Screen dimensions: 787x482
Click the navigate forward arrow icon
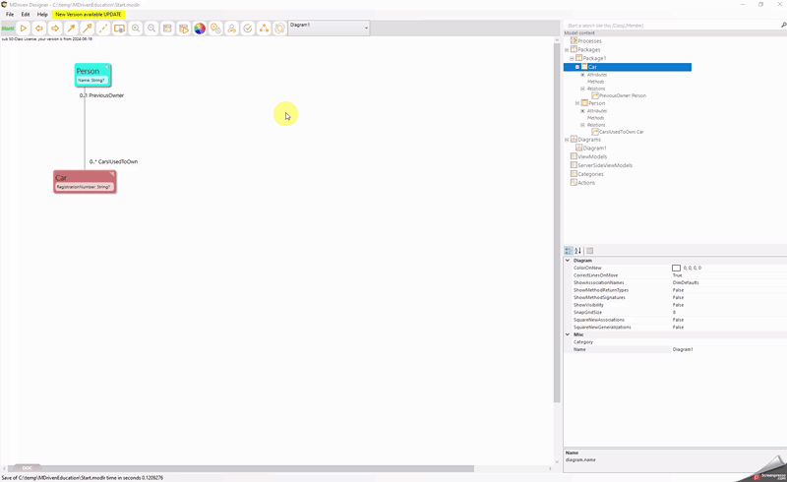[55, 29]
